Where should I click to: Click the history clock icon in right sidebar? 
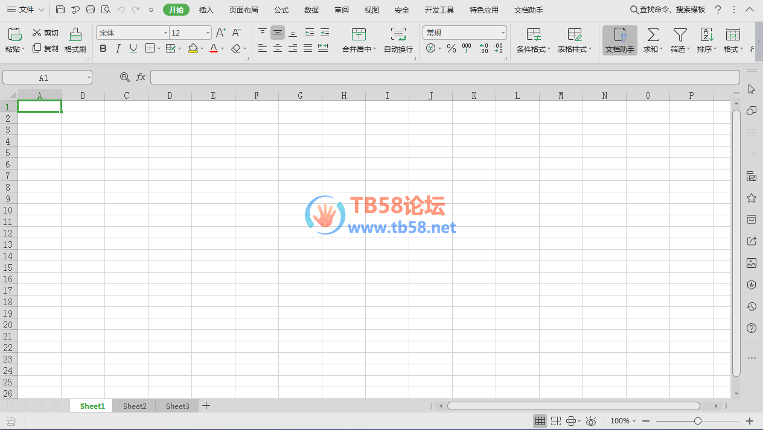coord(752,306)
